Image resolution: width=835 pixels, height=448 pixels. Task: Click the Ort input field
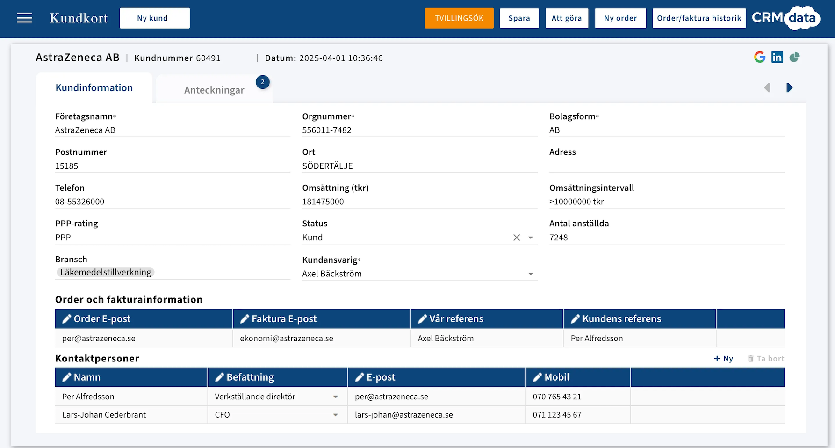point(420,166)
